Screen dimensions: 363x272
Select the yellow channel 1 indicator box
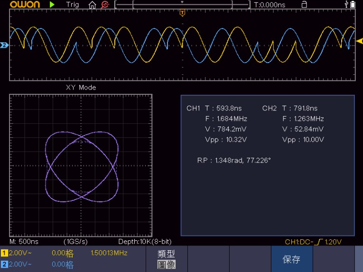tap(4, 253)
